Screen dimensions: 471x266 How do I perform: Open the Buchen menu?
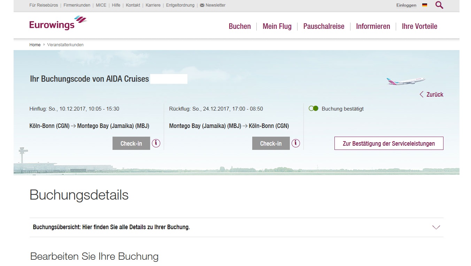tap(240, 26)
